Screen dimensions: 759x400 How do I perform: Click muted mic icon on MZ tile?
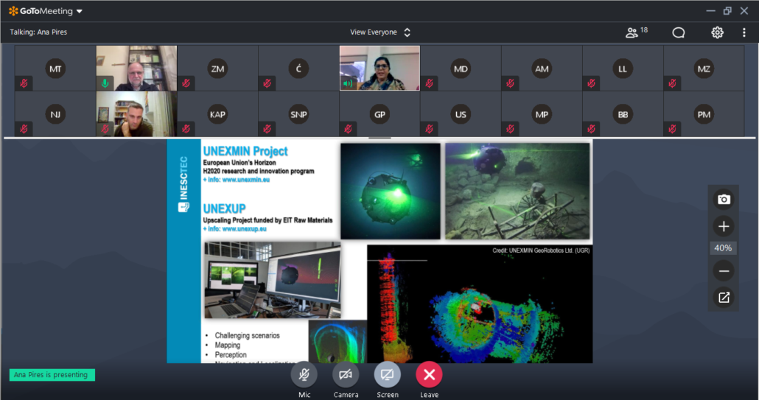click(x=672, y=83)
